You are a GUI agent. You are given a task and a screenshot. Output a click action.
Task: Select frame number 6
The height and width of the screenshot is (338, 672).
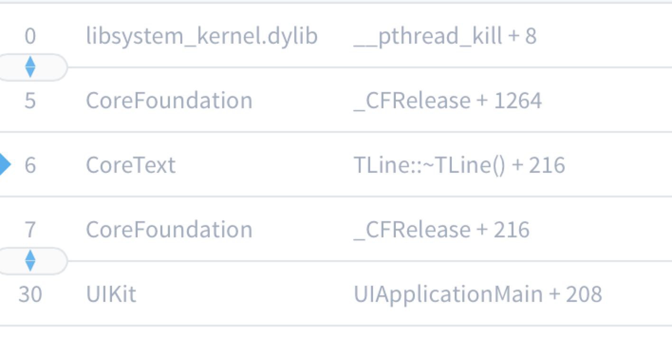point(30,166)
